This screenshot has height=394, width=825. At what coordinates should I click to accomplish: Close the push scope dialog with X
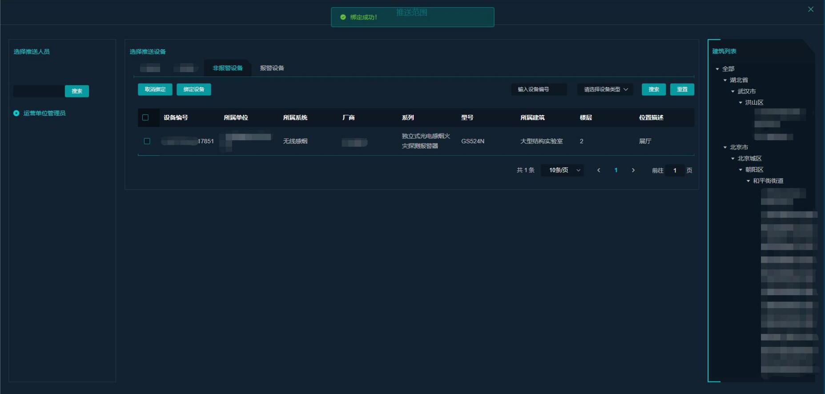click(811, 9)
